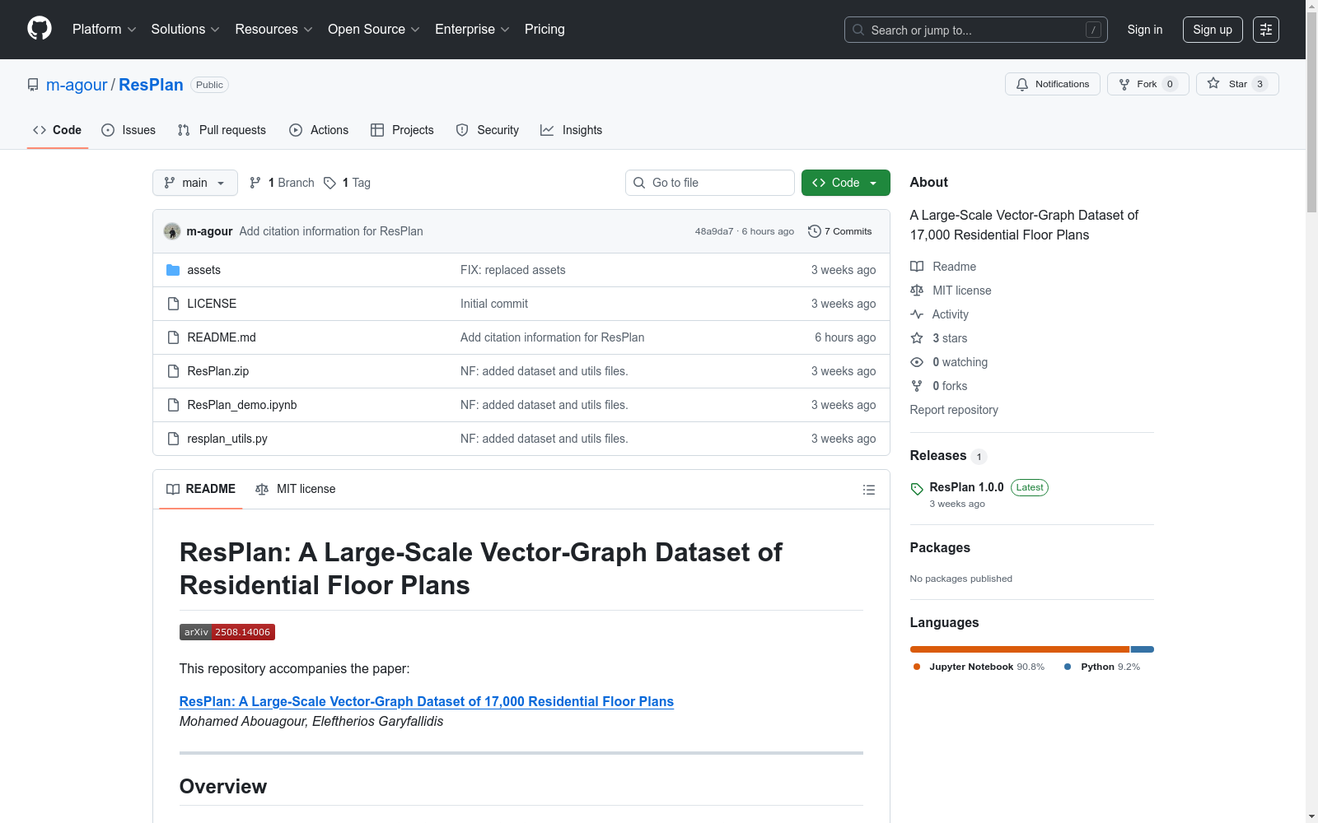1318x823 pixels.
Task: Click Report repository link
Action: (x=954, y=410)
